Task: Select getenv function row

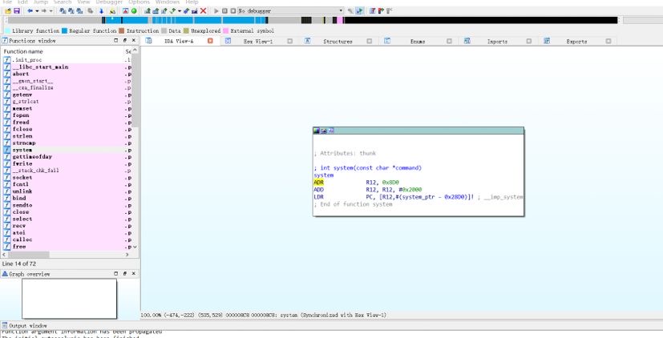Action: pyautogui.click(x=67, y=95)
